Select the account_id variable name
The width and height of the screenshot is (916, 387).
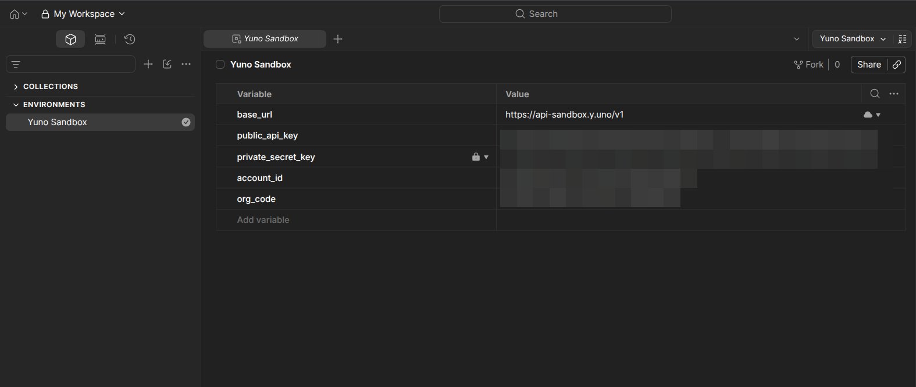pyautogui.click(x=260, y=178)
